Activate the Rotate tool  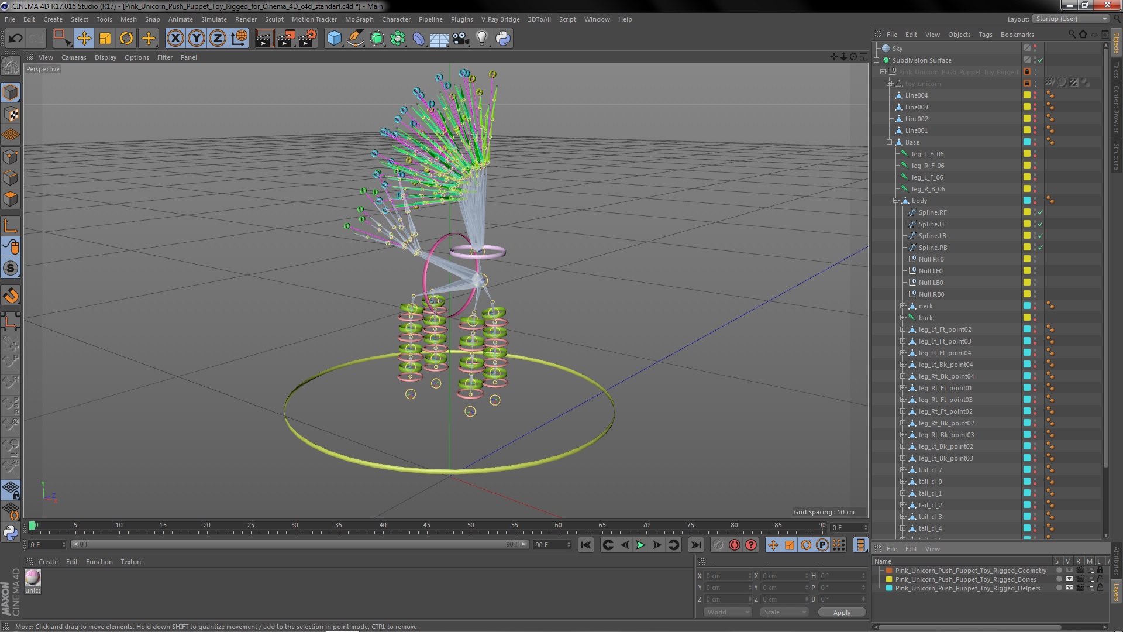click(x=126, y=39)
